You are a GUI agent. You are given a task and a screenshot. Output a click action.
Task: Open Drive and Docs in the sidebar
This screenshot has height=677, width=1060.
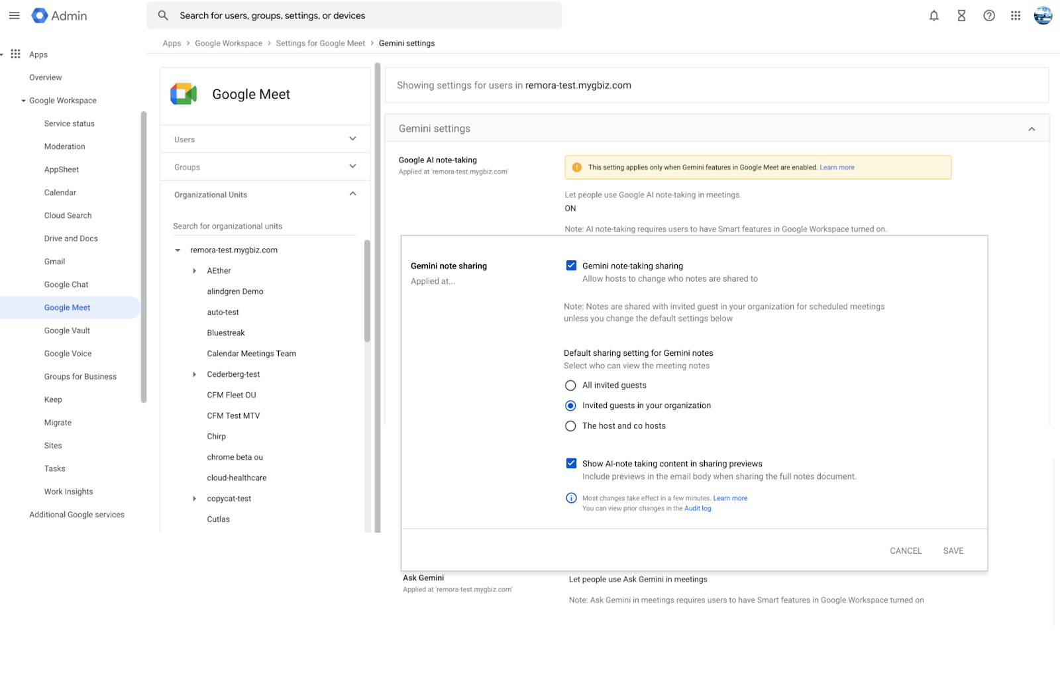pyautogui.click(x=71, y=238)
